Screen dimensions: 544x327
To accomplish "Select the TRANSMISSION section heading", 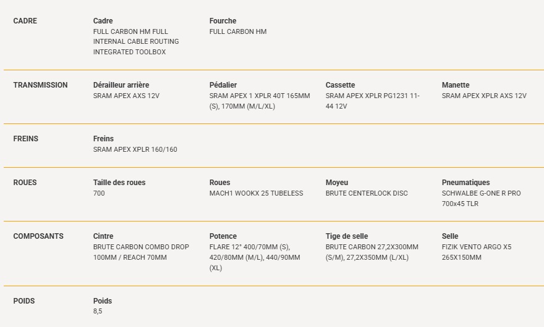I will [x=40, y=85].
